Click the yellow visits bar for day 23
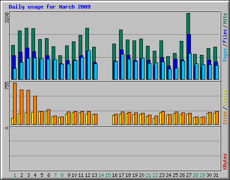Image resolution: width=230 pixels, height=180 pixels. pos(160,118)
